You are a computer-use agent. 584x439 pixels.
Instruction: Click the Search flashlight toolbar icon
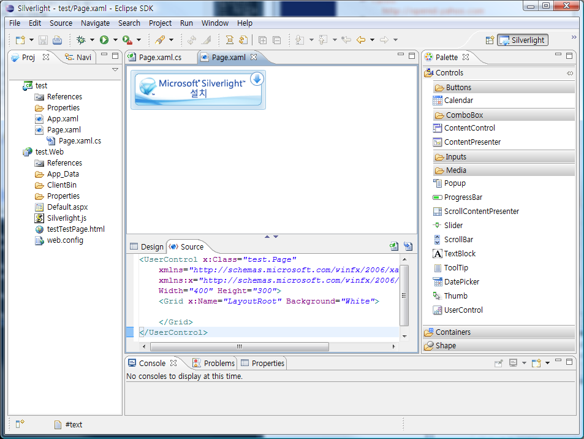click(160, 40)
